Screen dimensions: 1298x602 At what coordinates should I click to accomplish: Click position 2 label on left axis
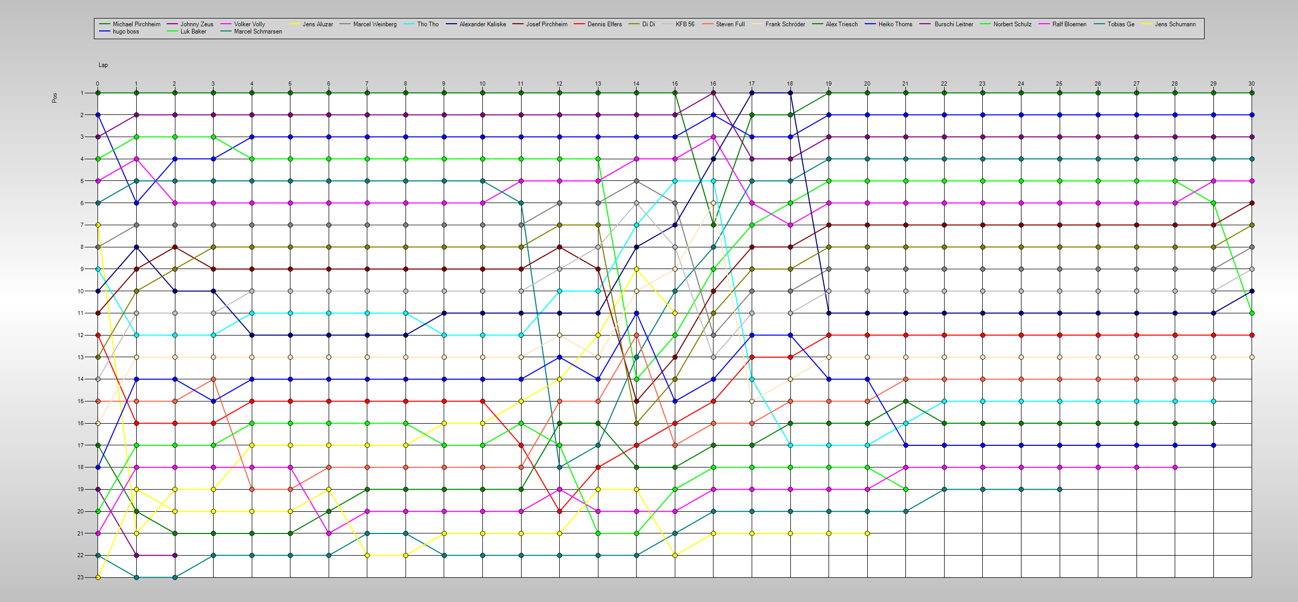82,115
